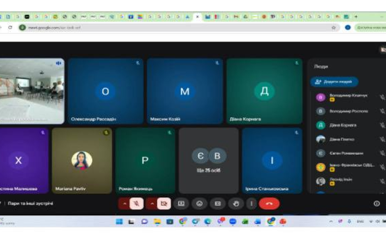
Task: Open the three-dot more options menu
Action: [x=251, y=203]
